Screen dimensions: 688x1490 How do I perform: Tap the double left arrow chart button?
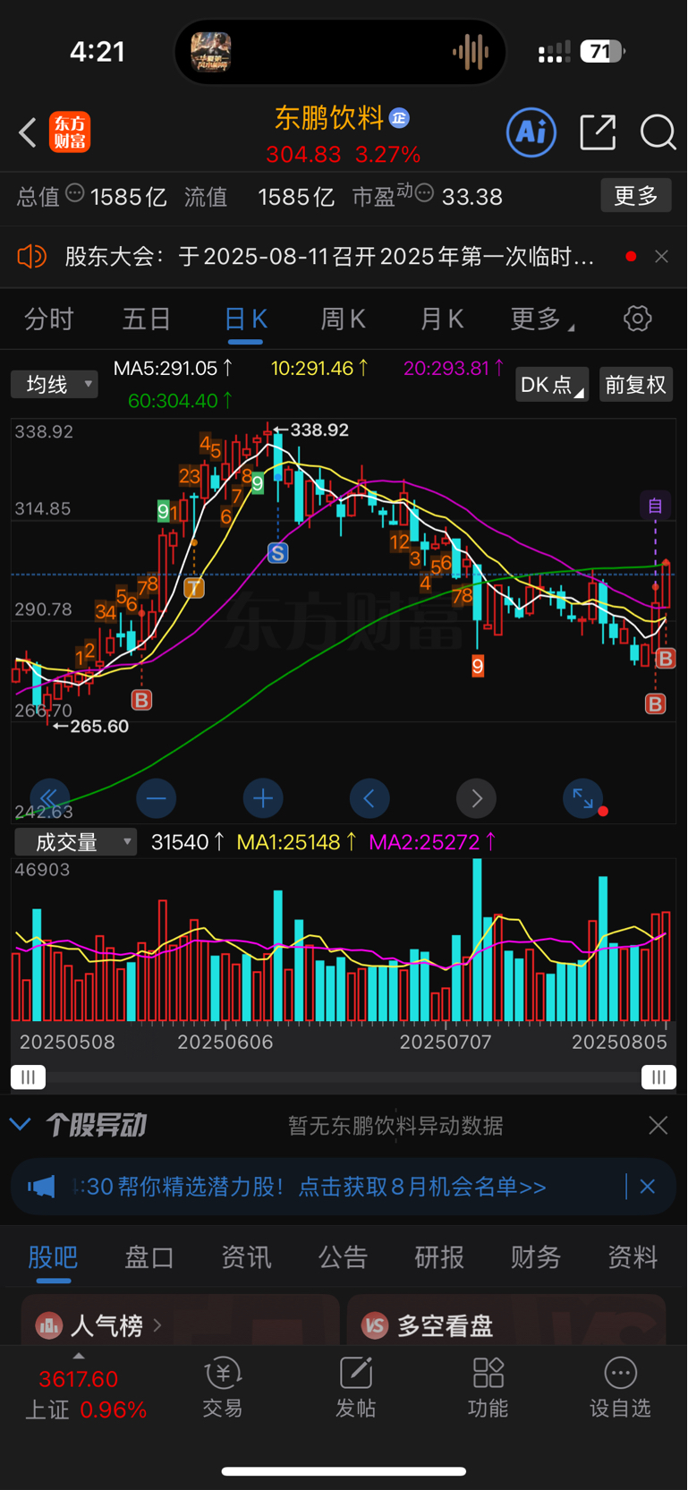tap(49, 797)
